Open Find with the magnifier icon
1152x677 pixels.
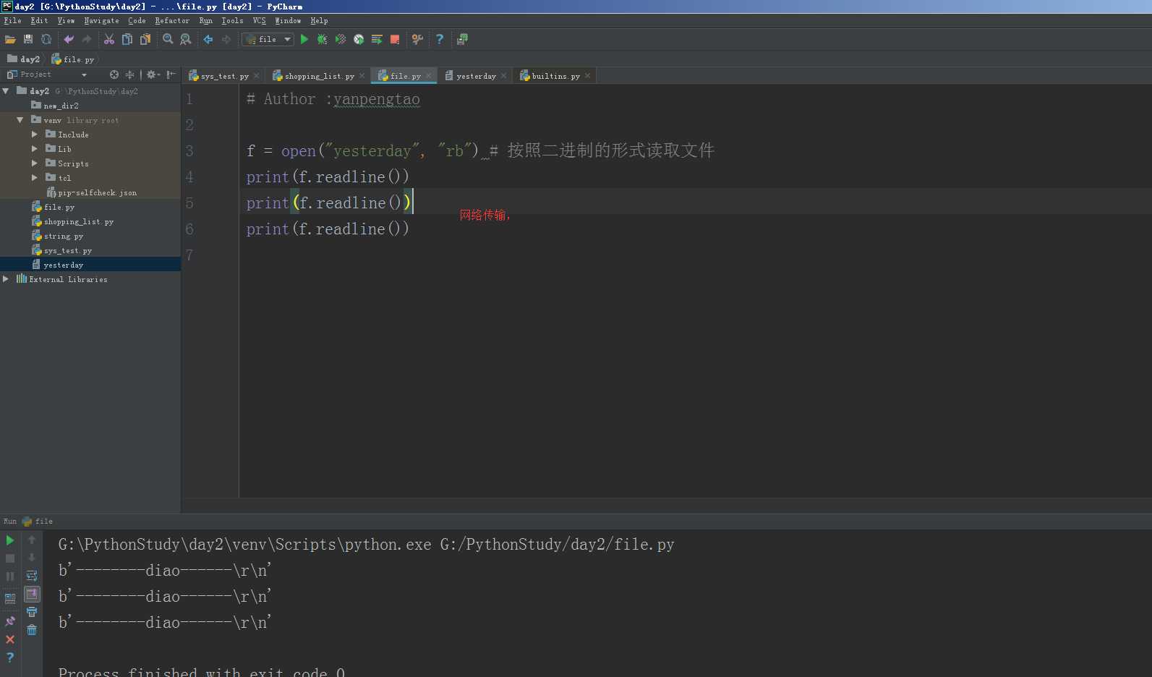pyautogui.click(x=168, y=39)
